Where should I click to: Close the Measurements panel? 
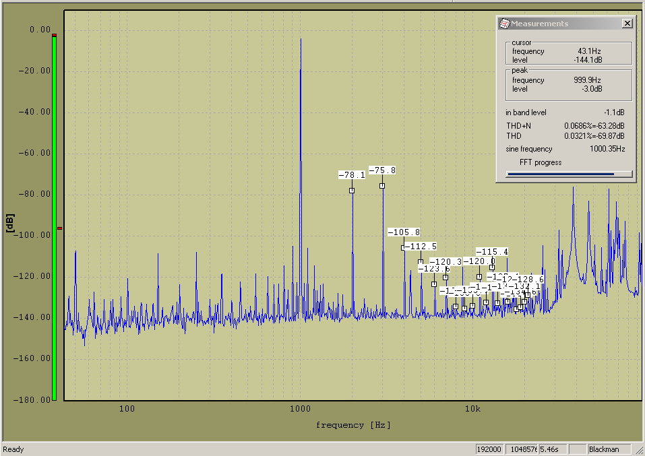(x=627, y=24)
